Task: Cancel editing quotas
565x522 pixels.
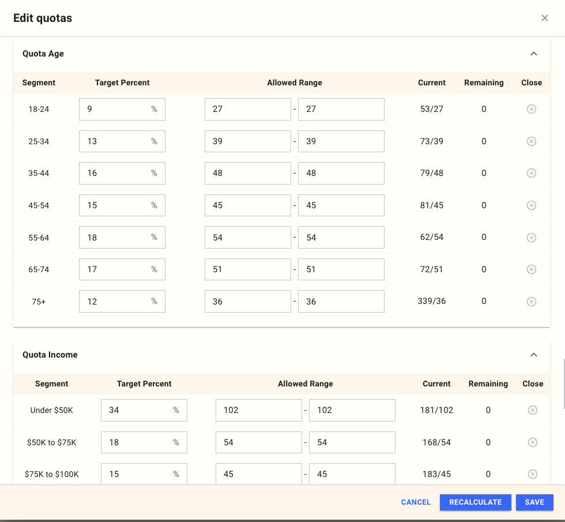Action: 416,502
